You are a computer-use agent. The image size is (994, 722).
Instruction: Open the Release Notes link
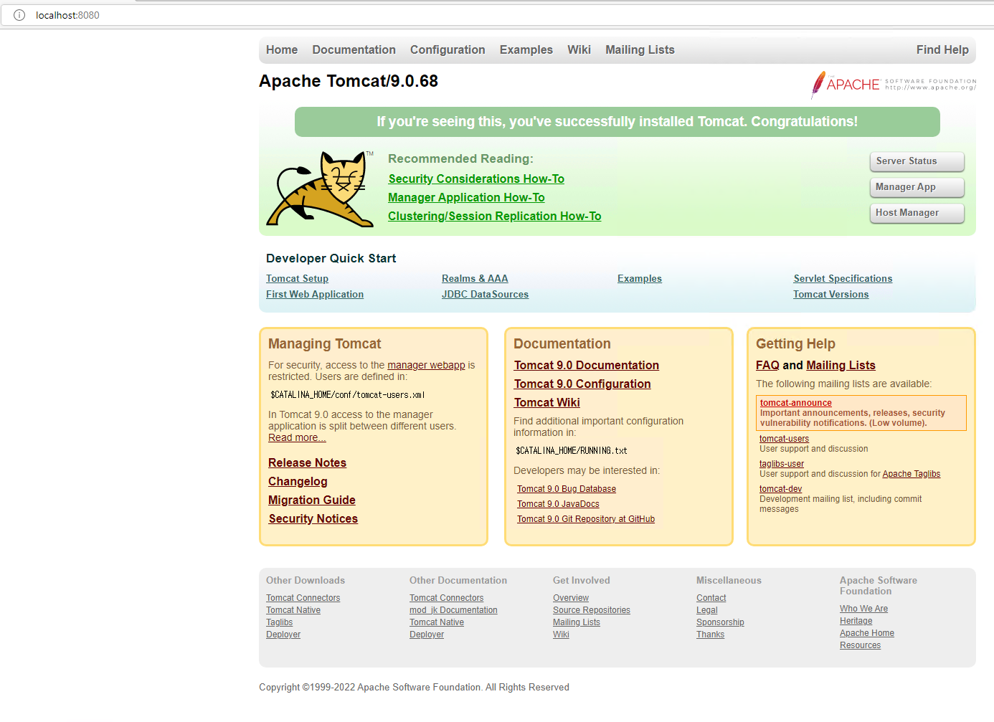(x=307, y=462)
